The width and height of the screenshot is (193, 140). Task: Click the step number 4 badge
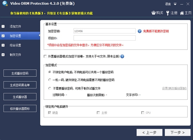click(x=3, y=55)
